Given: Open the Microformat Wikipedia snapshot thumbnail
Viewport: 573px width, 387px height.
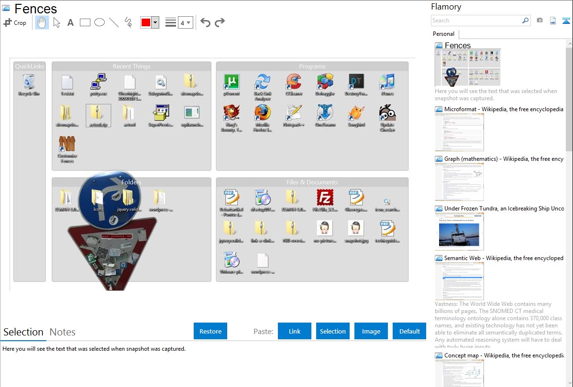Looking at the screenshot, I should click(459, 132).
